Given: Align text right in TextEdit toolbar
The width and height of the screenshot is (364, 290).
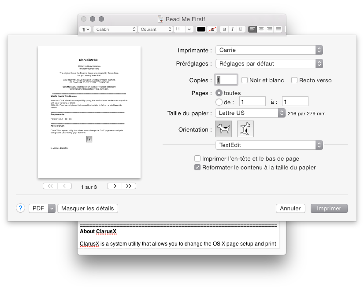Looking at the screenshot, I should point(269,29).
